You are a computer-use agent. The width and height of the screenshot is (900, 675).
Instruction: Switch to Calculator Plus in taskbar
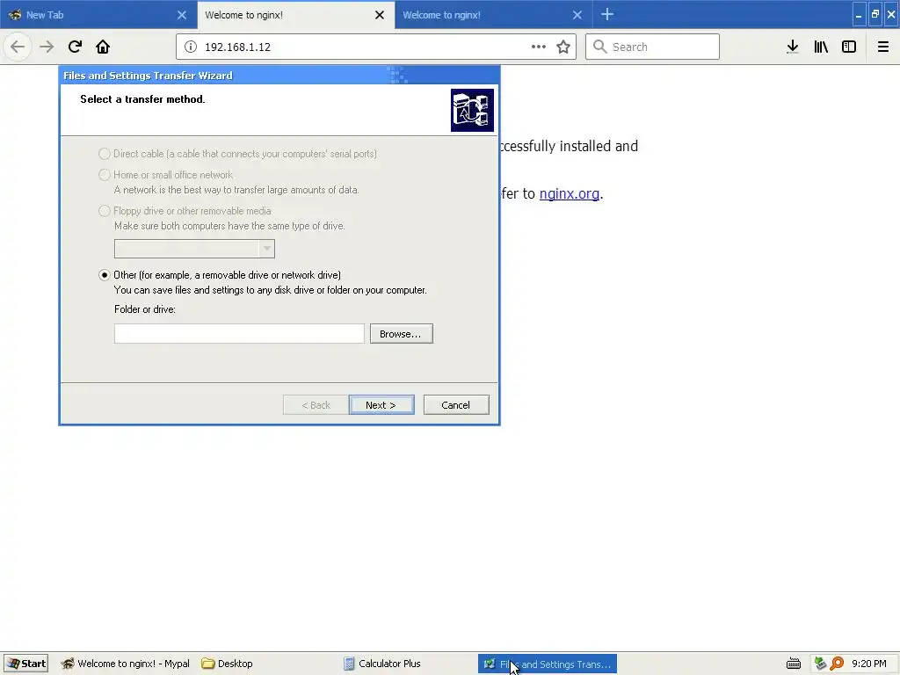coord(383,664)
